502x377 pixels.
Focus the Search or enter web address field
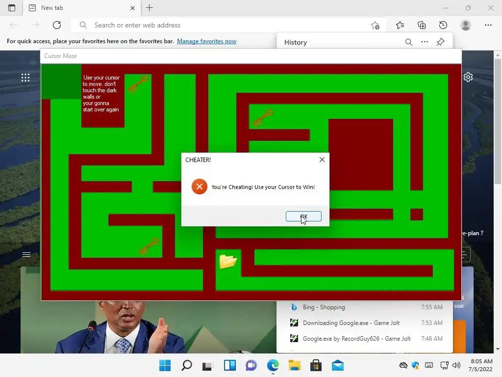click(x=228, y=25)
